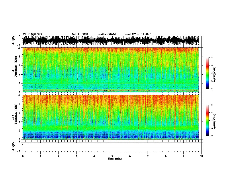Click the "VLF Spectra" plot title
This screenshot has height=175, width=227.
click(x=32, y=34)
